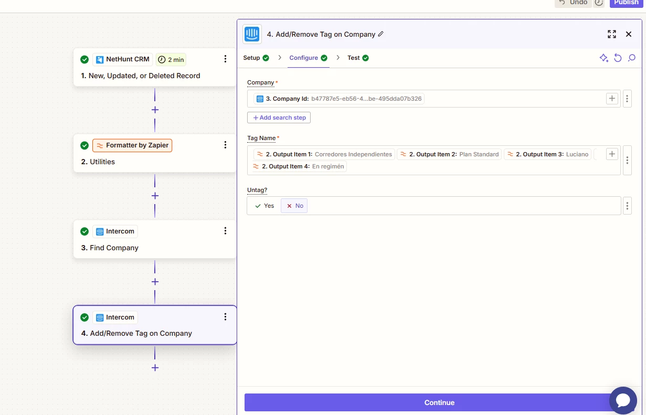
Task: Add step after NetHunt CRM trigger
Action: 155,110
